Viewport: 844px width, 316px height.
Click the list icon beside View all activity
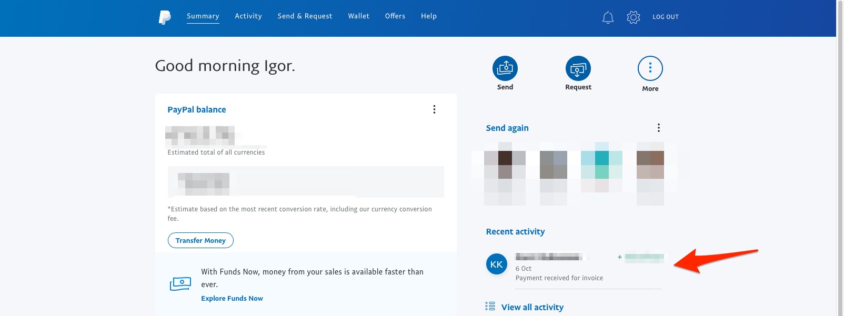click(490, 306)
